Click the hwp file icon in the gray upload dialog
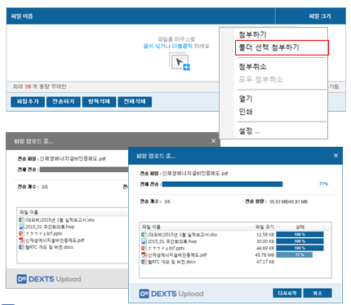This screenshot has width=351, height=305. (x=21, y=227)
